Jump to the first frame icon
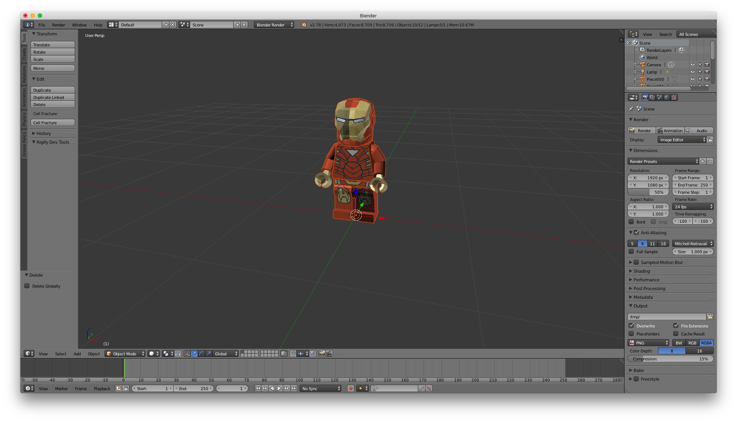This screenshot has width=737, height=422. (x=258, y=389)
